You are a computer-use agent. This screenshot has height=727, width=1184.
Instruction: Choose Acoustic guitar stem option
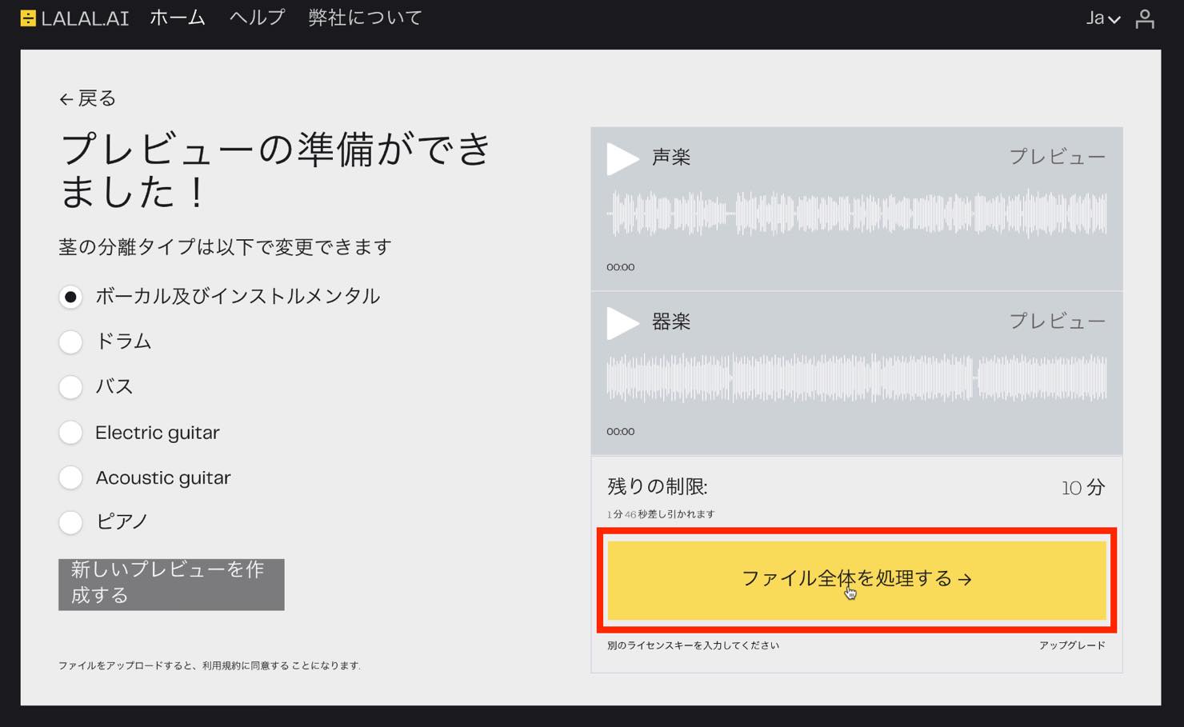pos(70,477)
